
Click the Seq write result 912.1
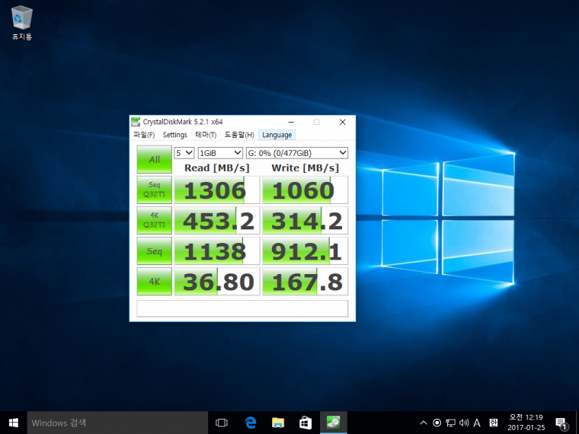click(x=305, y=251)
